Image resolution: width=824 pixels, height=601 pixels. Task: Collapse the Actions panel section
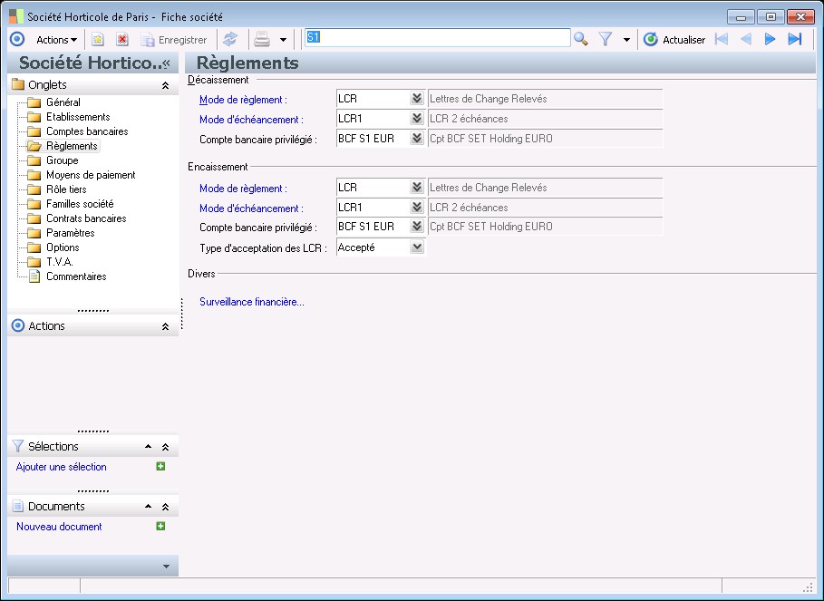[165, 326]
